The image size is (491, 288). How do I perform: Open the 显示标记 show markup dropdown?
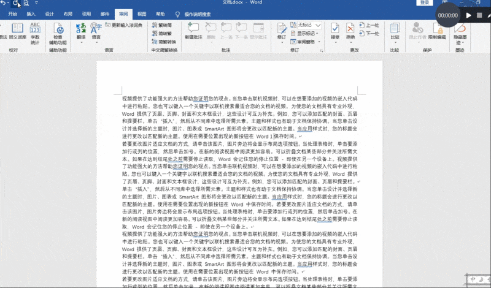pyautogui.click(x=304, y=33)
